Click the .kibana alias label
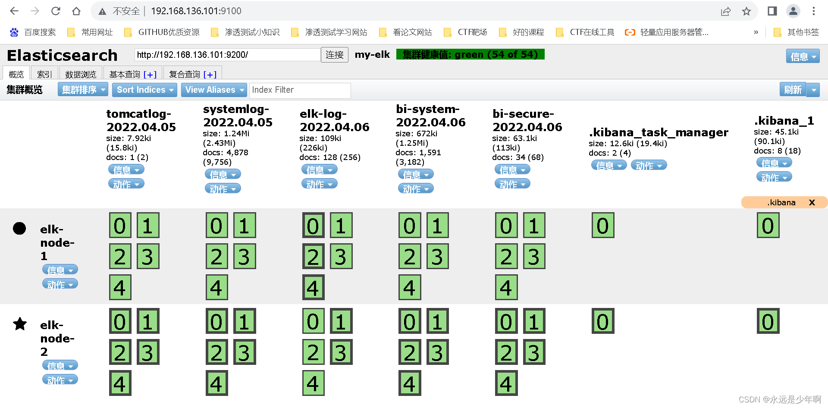Screen dimensions: 828x408 tap(781, 202)
